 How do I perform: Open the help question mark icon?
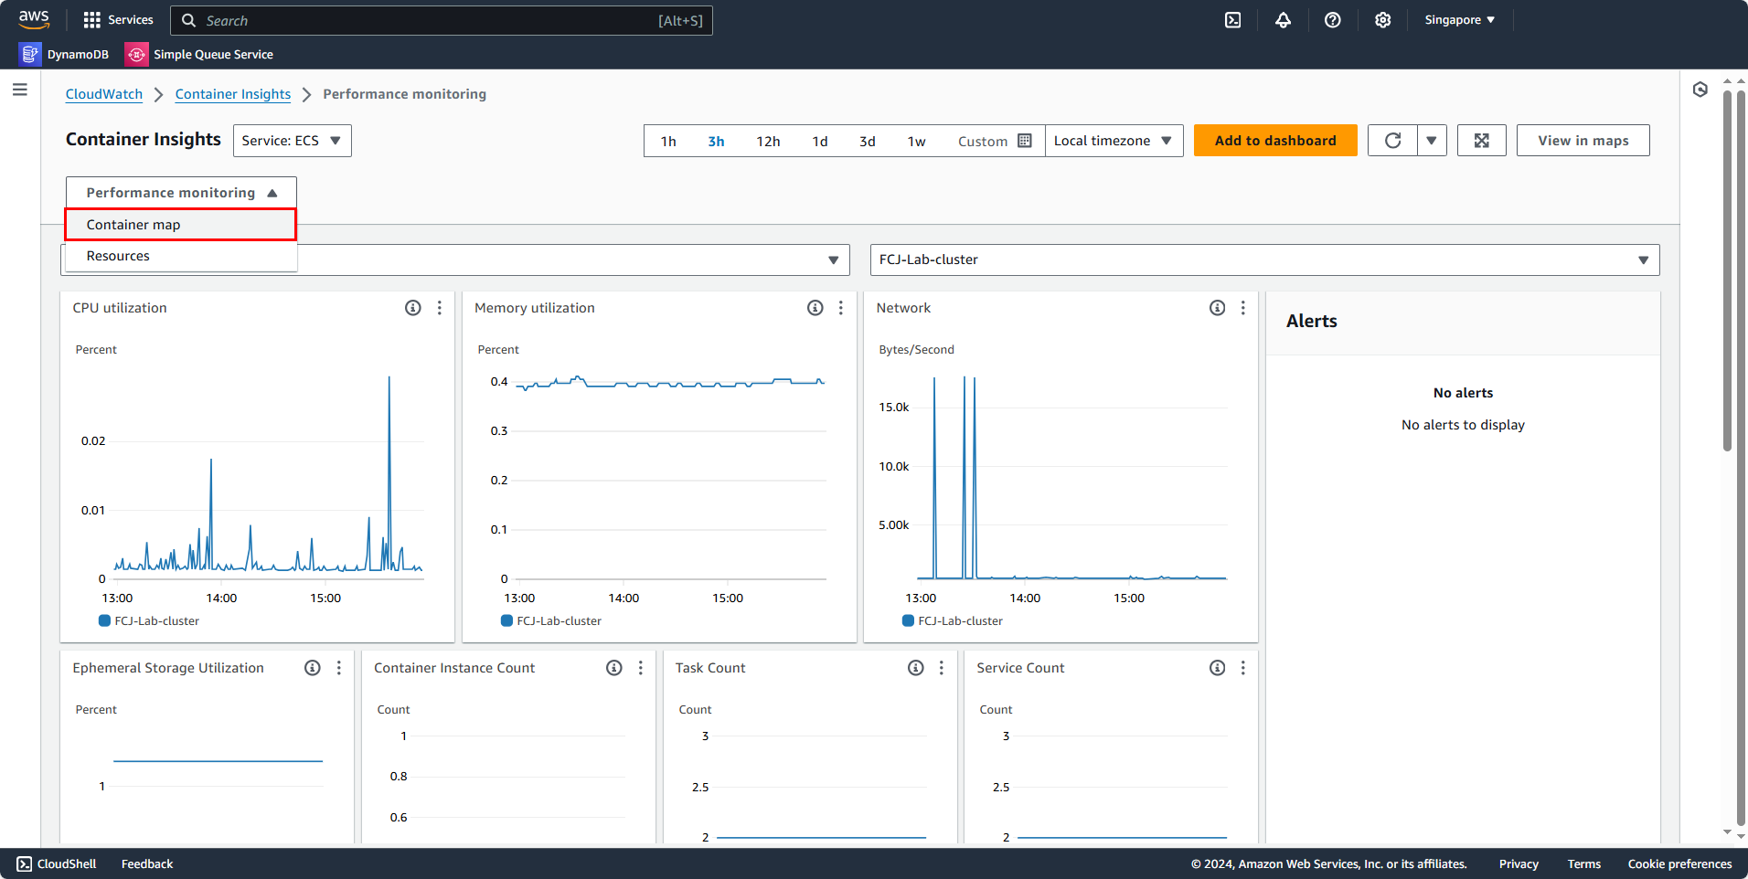(1333, 20)
